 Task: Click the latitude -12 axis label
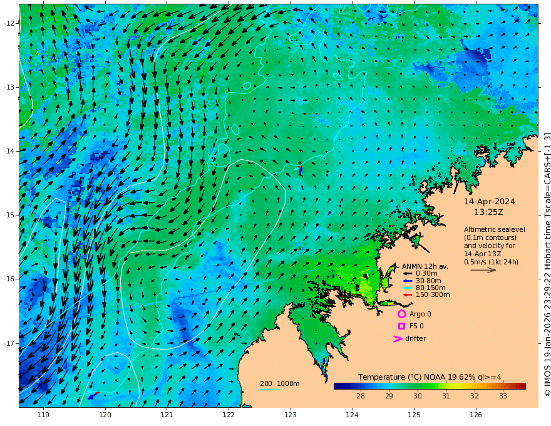tap(9, 23)
